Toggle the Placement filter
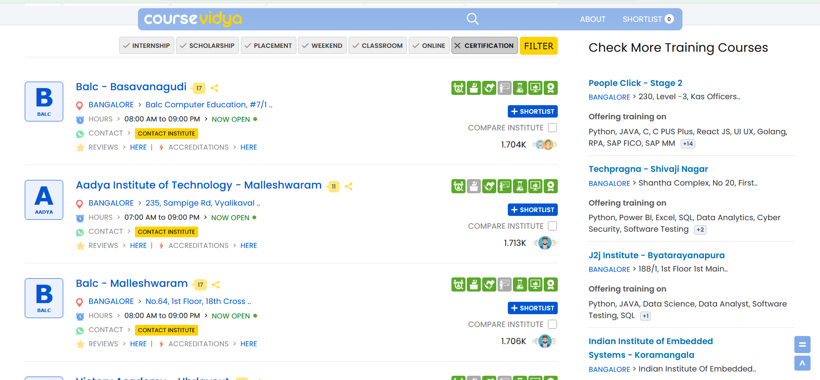820x380 pixels. 269,46
